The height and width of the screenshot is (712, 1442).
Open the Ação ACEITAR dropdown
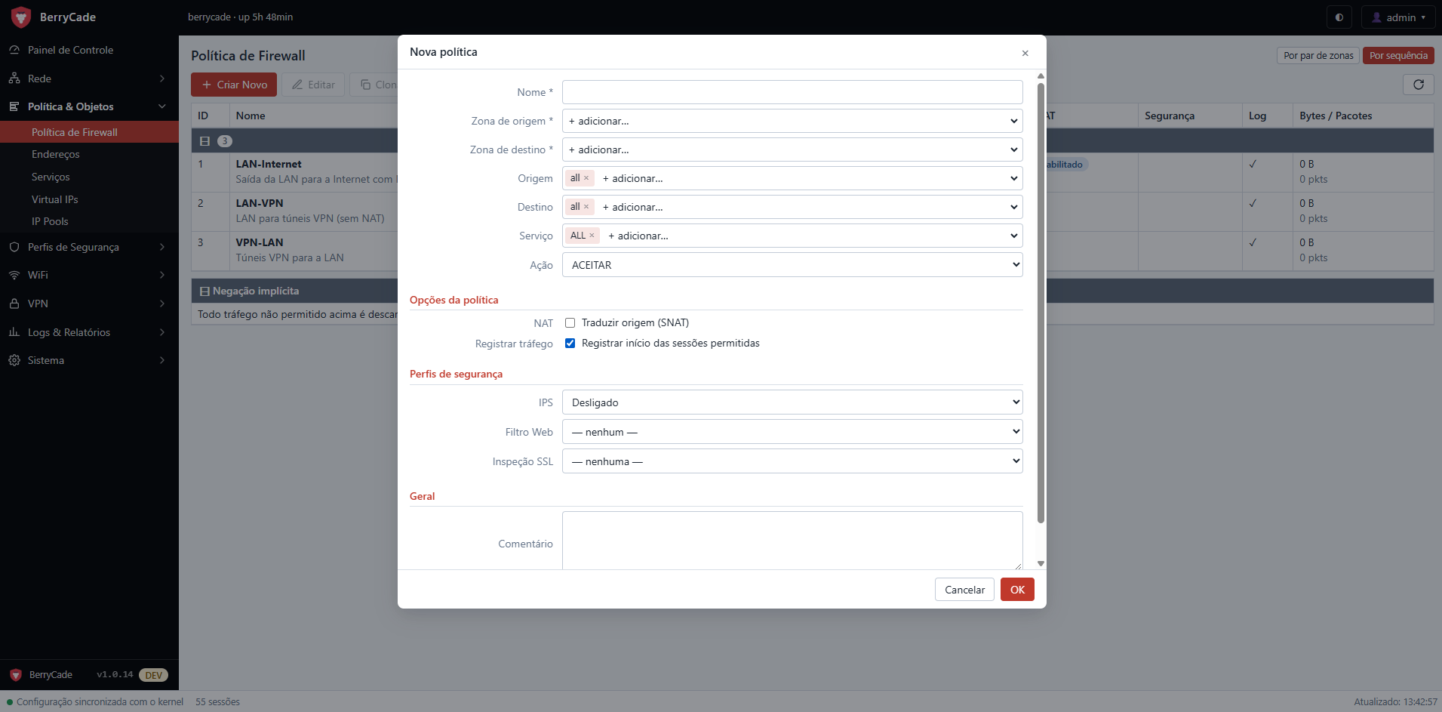point(792,265)
